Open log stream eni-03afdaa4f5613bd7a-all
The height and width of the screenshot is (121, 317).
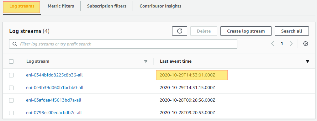pyautogui.click(x=54, y=100)
